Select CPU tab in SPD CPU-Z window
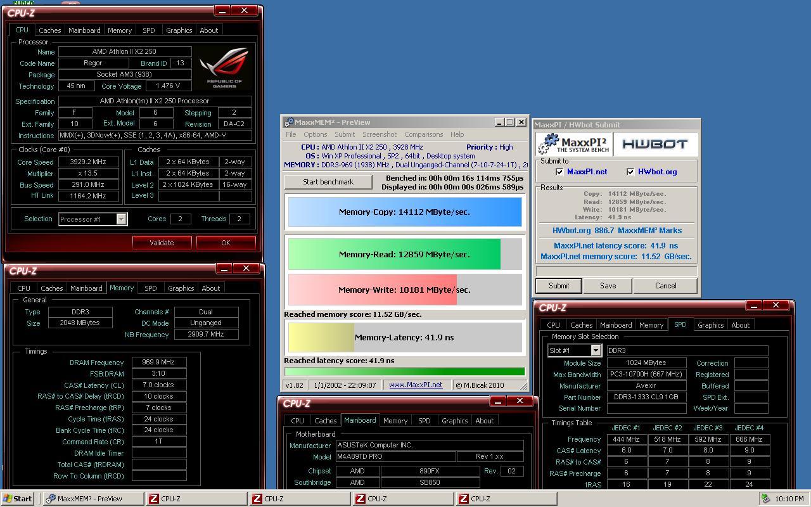The image size is (811, 507). click(x=553, y=325)
